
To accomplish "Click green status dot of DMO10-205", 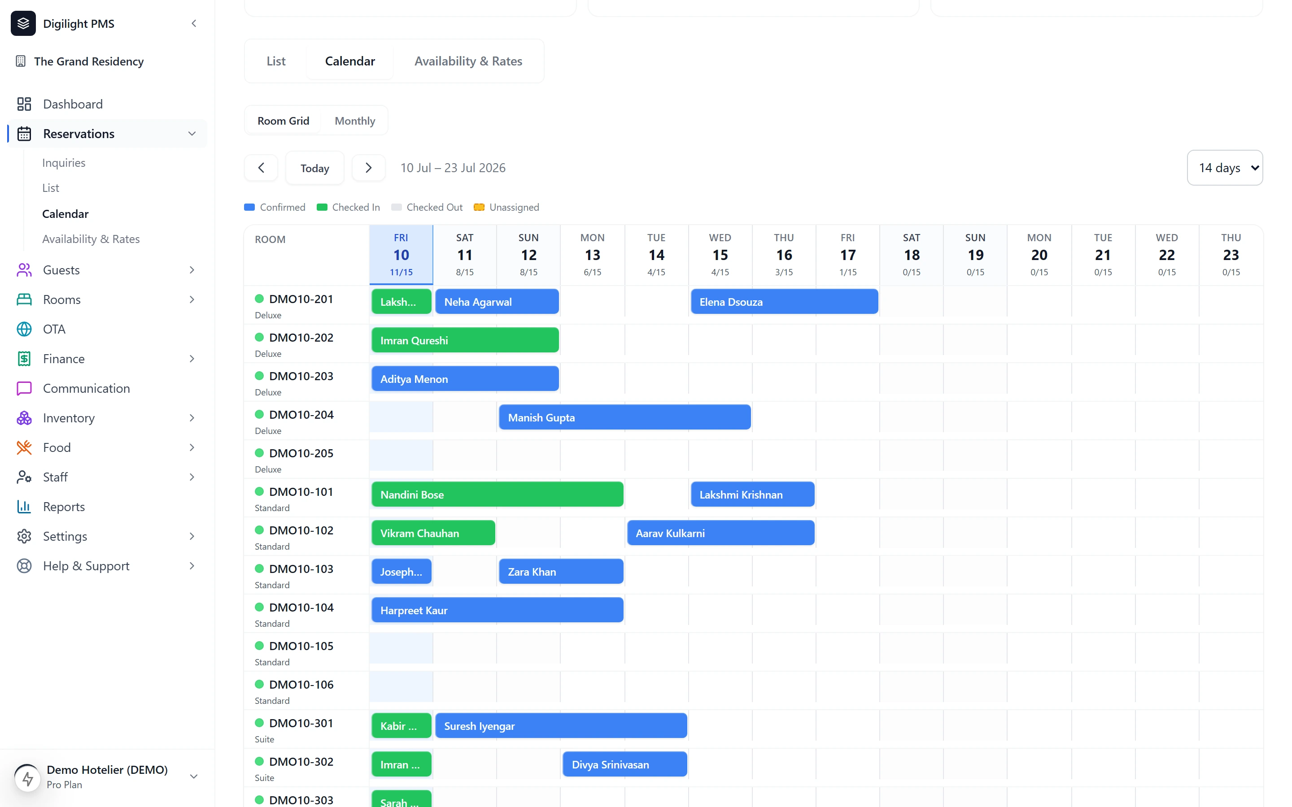I will [259, 453].
